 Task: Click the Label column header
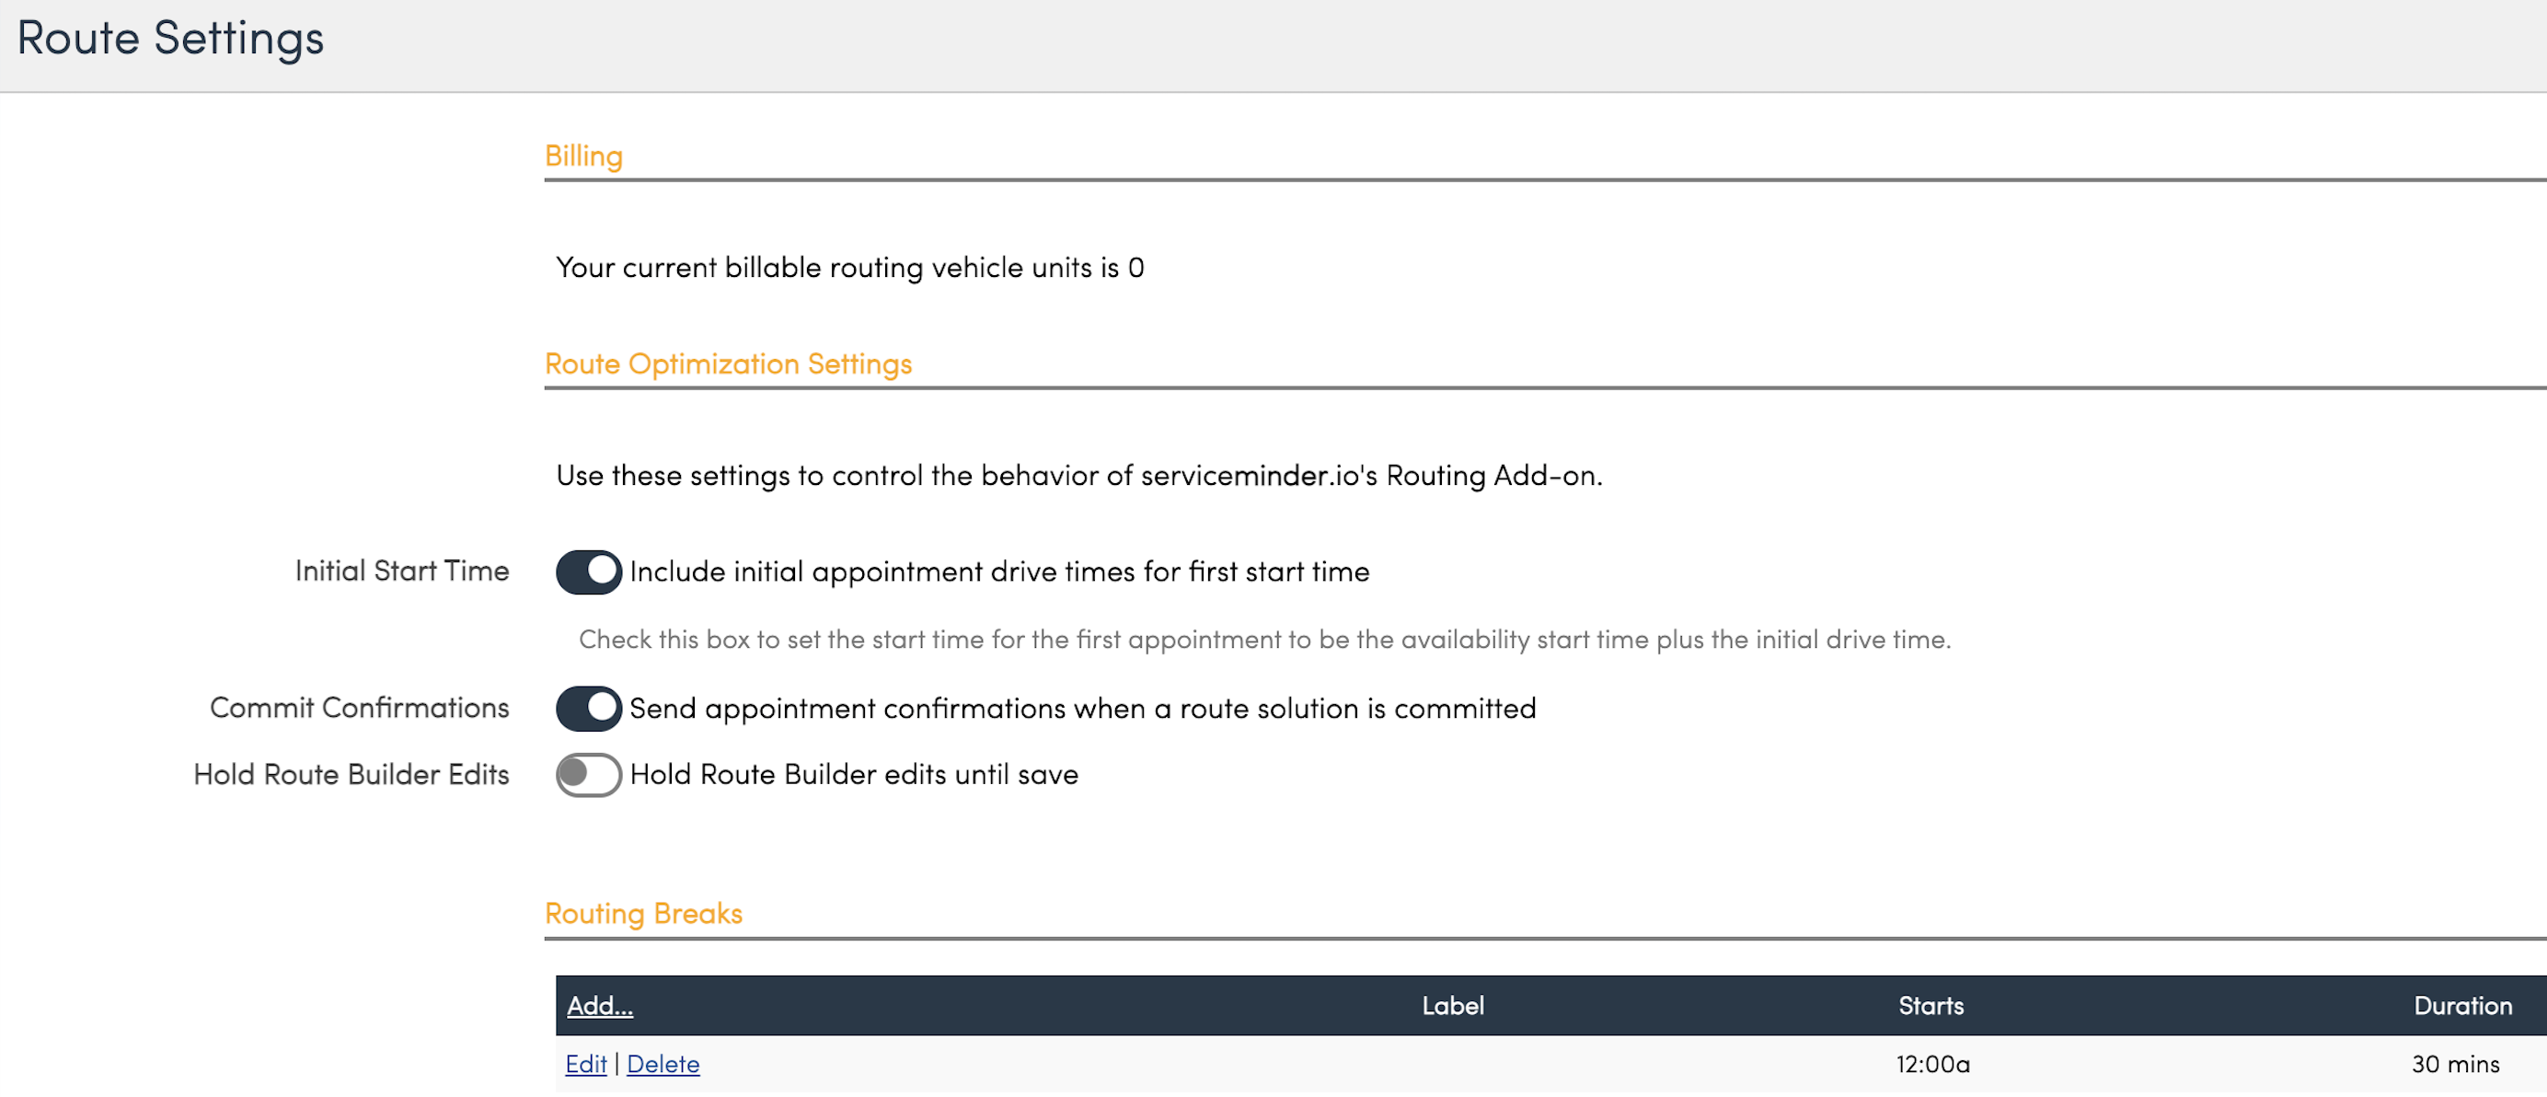click(x=1451, y=1006)
